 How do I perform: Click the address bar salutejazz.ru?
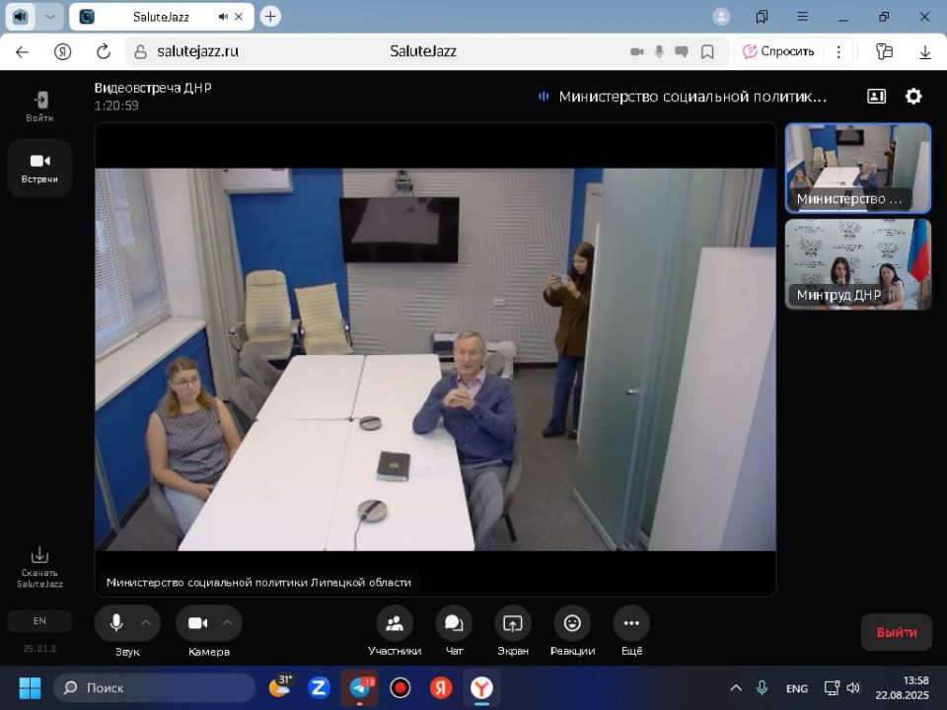[x=197, y=51]
